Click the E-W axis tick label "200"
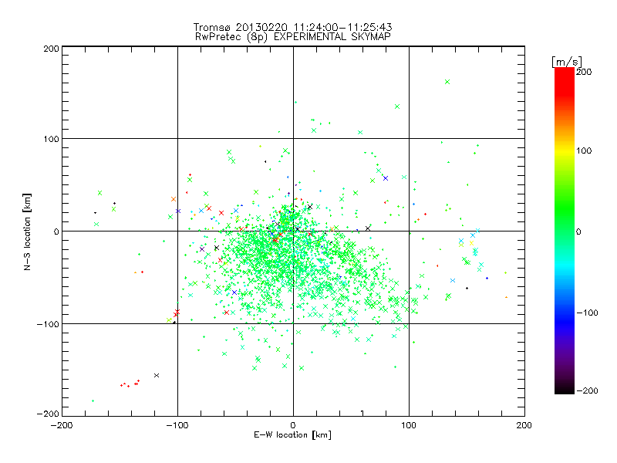 pyautogui.click(x=524, y=425)
